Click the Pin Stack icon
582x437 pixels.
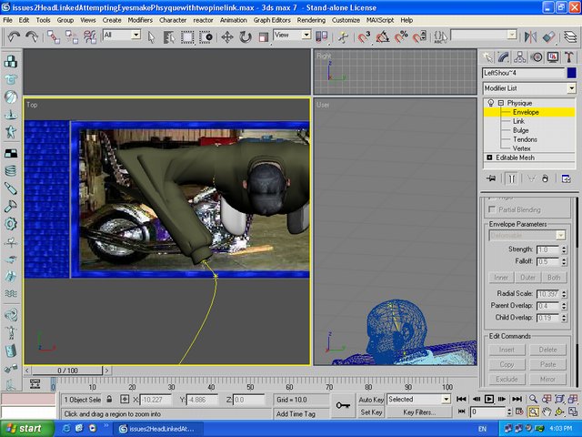(x=491, y=178)
